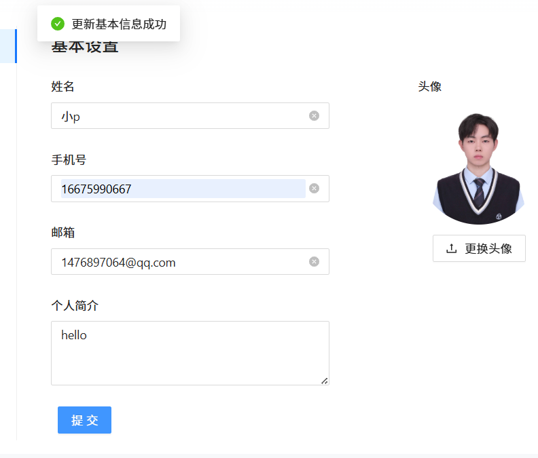
Task: Focus the 姓名 input containing 小p
Action: click(x=190, y=116)
